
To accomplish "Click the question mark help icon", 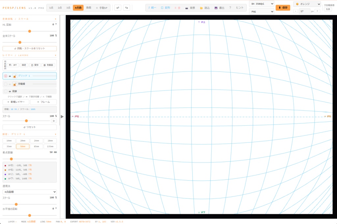I will pyautogui.click(x=230, y=8).
